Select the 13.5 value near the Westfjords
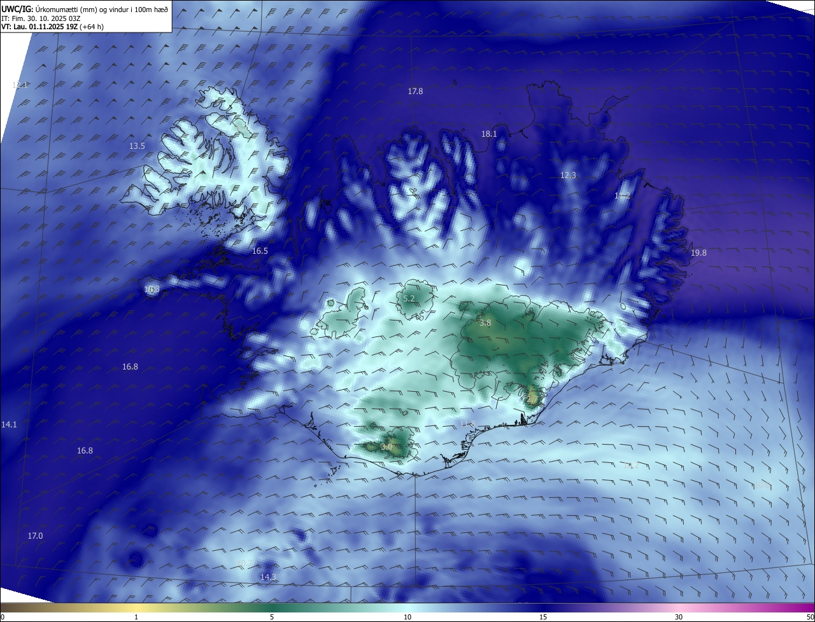 [137, 146]
